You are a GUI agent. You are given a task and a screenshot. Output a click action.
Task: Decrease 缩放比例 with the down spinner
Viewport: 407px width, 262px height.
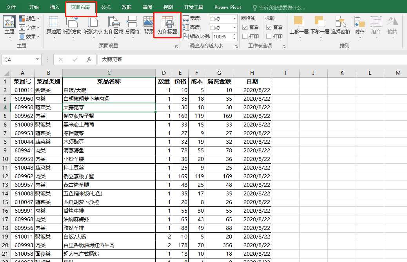234,39
